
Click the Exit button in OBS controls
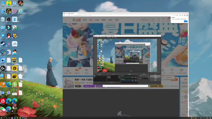(x=155, y=81)
